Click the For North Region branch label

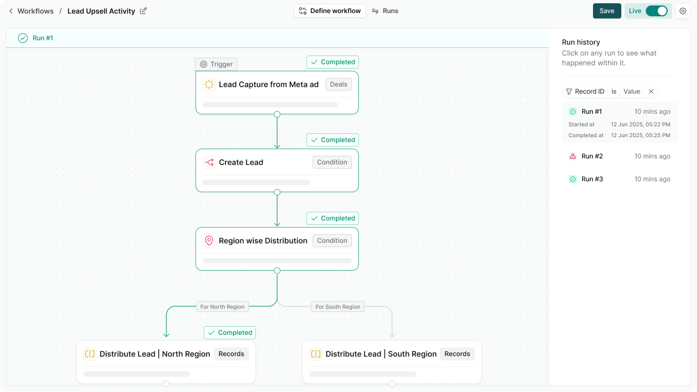click(222, 307)
